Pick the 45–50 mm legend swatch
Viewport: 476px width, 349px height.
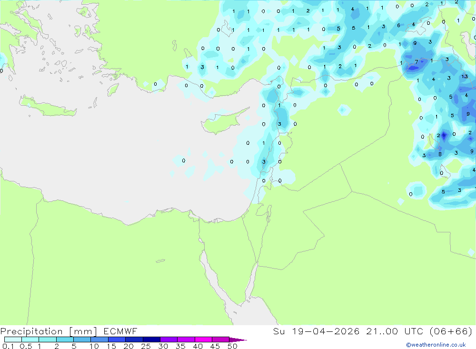(x=220, y=339)
